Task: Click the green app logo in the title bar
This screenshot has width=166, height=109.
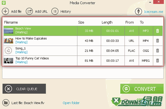Action: click(x=4, y=3)
